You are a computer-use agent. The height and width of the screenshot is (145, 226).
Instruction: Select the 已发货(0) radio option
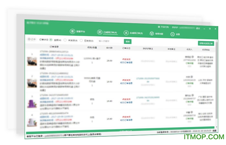[x=81, y=41]
